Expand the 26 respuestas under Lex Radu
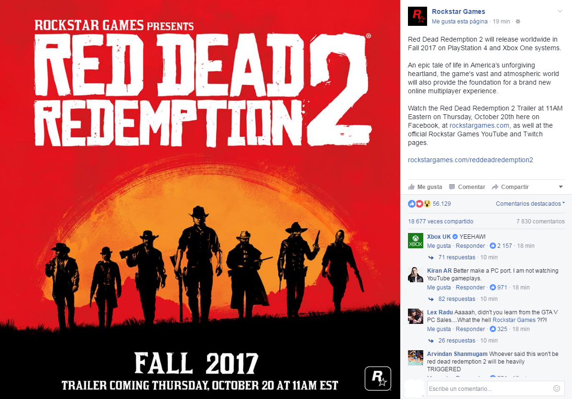This screenshot has width=572, height=399. [x=457, y=341]
